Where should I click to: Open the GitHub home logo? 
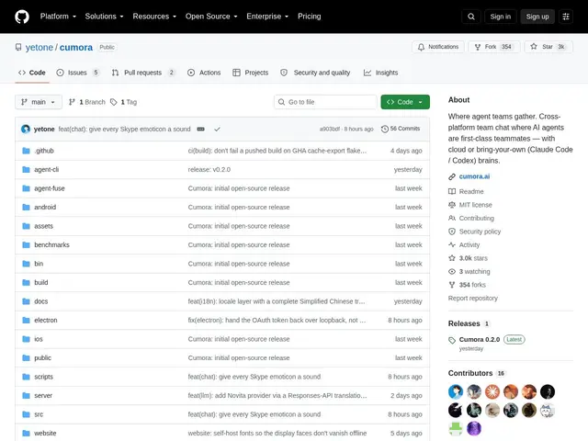[x=22, y=17]
